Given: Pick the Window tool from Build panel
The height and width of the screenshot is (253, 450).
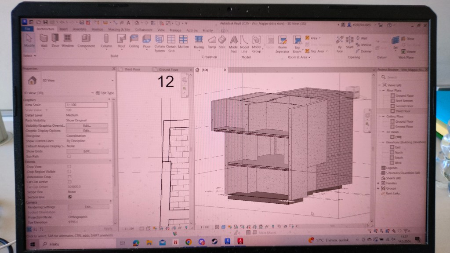Looking at the screenshot, I should coord(68,41).
